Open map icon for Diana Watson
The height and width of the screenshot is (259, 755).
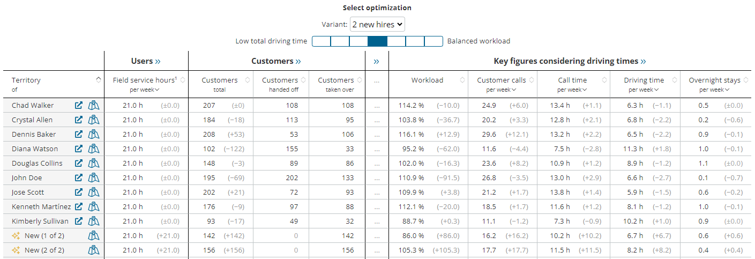coord(94,149)
